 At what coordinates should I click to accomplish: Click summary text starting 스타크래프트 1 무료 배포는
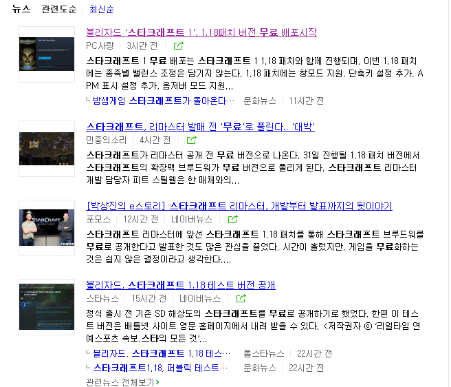pyautogui.click(x=254, y=73)
